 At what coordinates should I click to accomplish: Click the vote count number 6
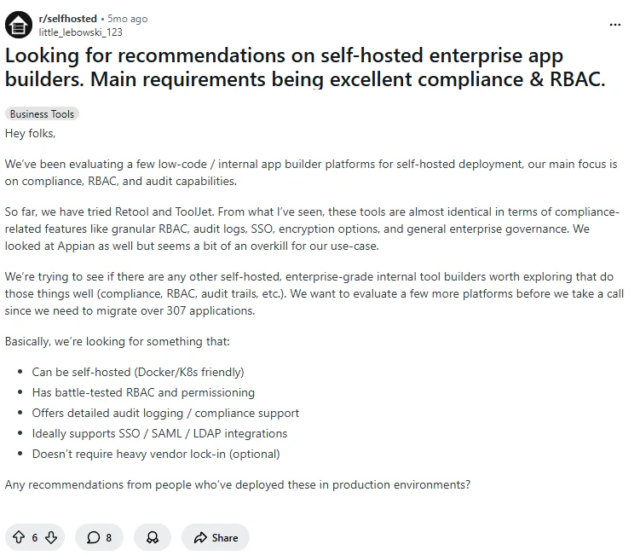(35, 537)
